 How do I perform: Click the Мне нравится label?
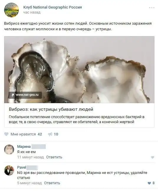point(23,134)
